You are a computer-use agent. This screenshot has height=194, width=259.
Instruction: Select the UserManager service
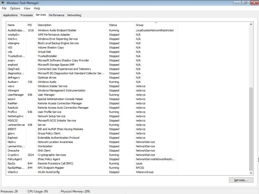coord(92,95)
